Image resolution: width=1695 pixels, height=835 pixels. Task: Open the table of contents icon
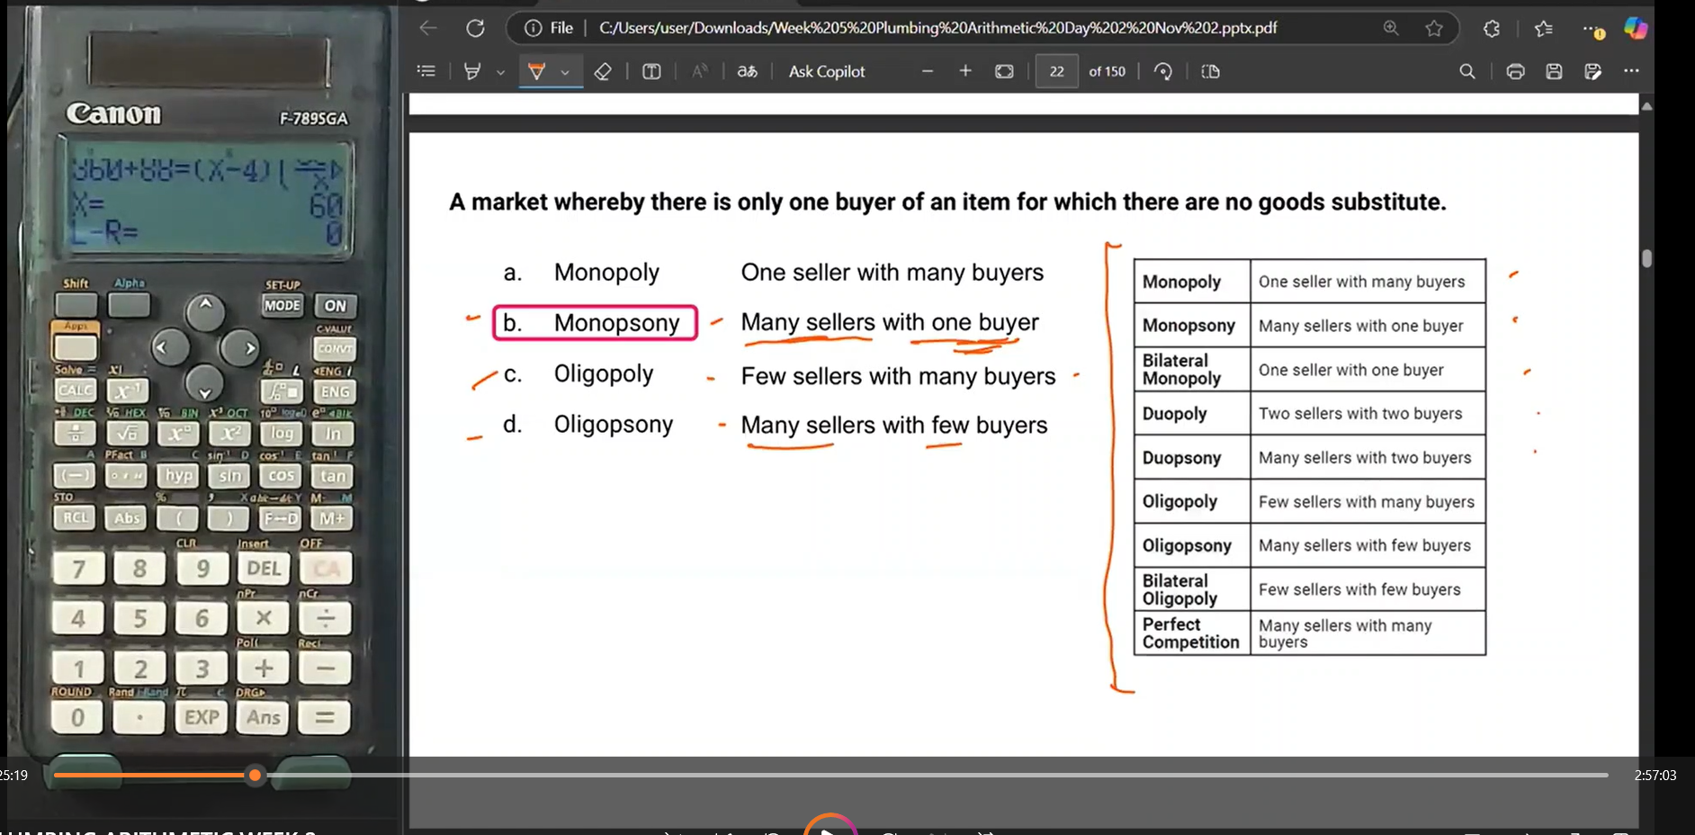tap(426, 71)
